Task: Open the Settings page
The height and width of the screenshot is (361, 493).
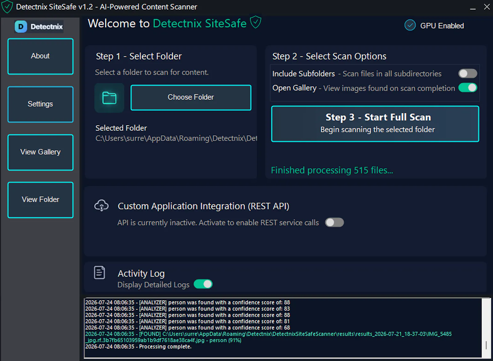Action: (x=40, y=104)
